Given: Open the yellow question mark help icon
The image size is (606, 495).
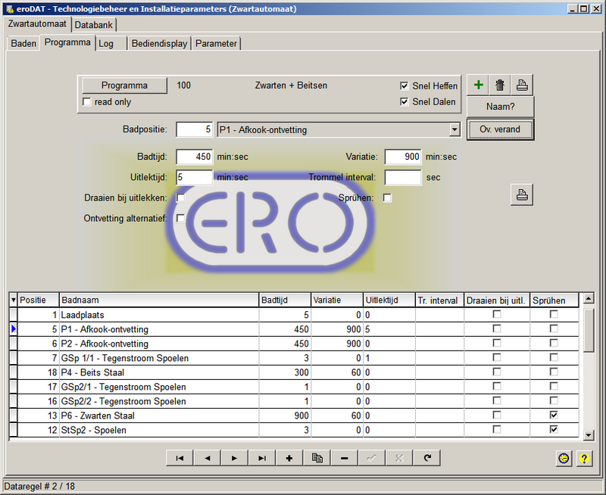Looking at the screenshot, I should tap(583, 458).
